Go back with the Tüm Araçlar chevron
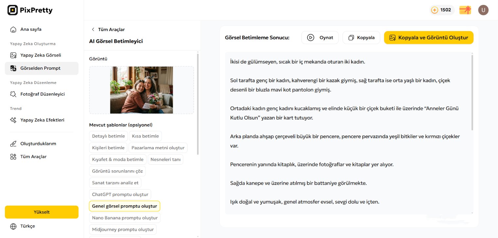The width and height of the screenshot is (498, 238). pyautogui.click(x=93, y=29)
